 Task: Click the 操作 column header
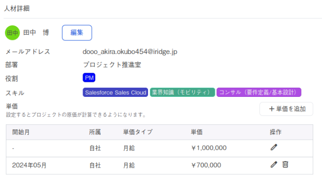pos(276,132)
